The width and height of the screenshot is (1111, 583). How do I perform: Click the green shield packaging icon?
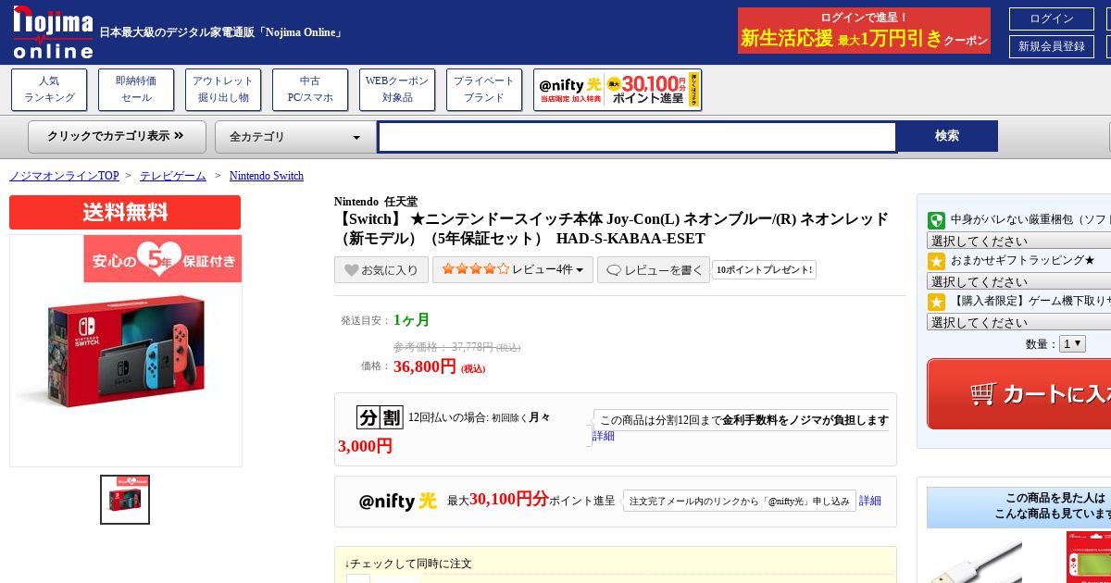936,220
